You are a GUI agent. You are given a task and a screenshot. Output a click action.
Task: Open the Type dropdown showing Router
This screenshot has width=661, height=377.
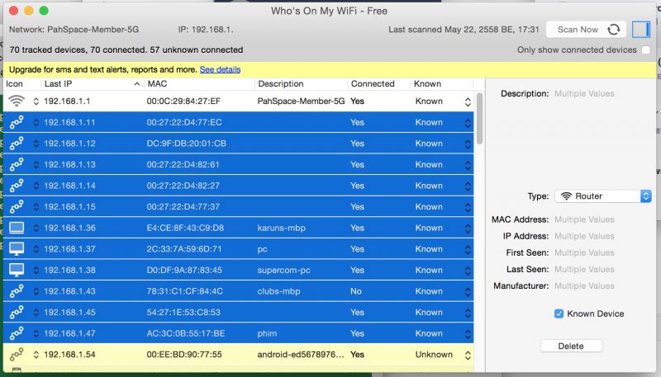(603, 196)
